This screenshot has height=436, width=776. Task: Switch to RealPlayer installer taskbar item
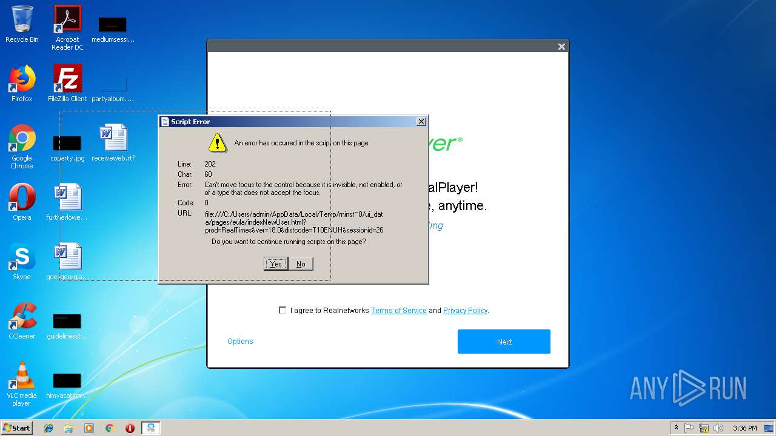tap(151, 428)
